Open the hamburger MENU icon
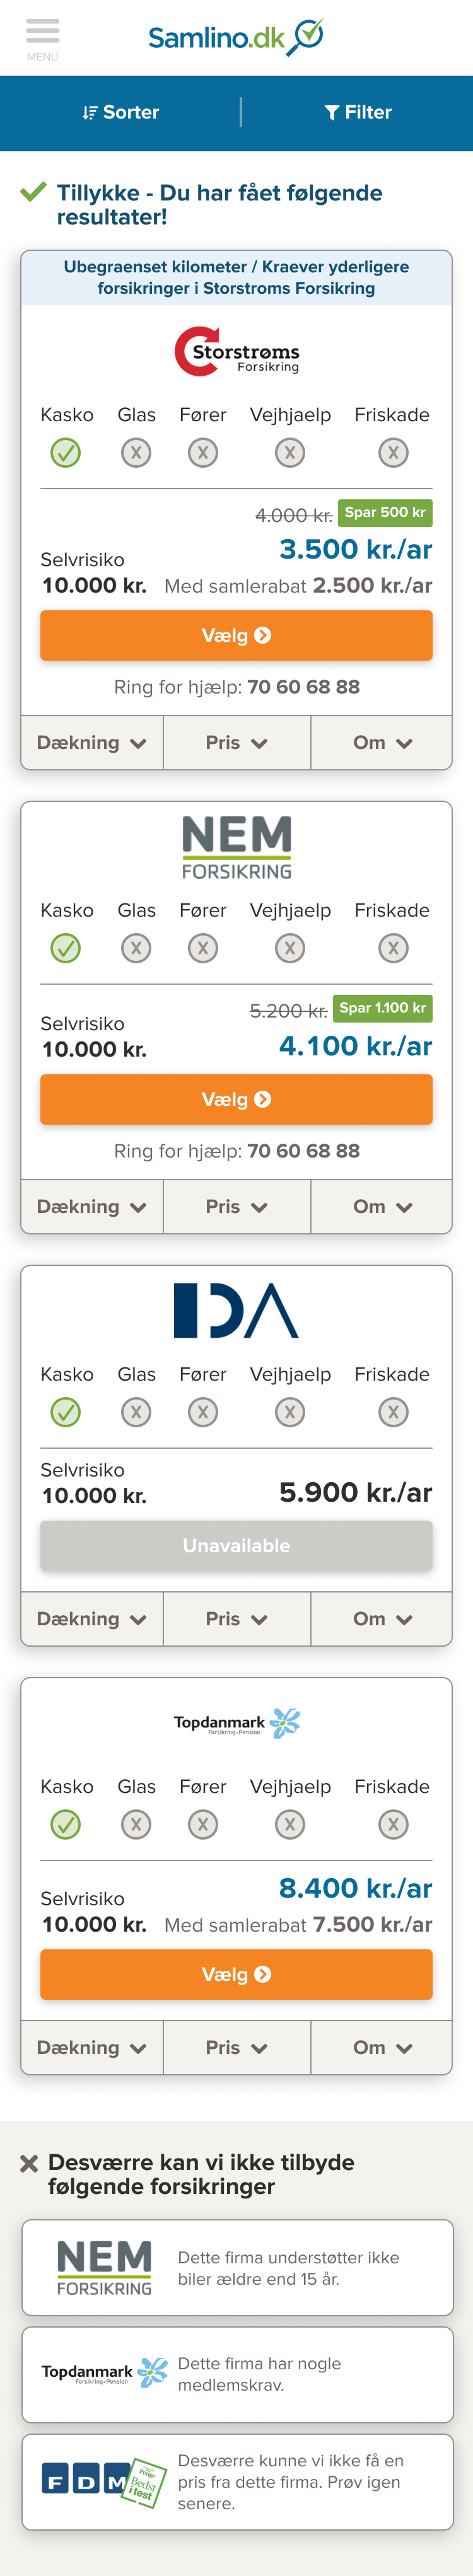 pyautogui.click(x=42, y=37)
